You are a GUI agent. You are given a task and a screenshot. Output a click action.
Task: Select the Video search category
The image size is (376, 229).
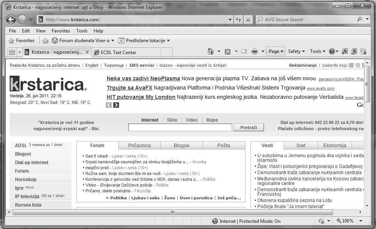pos(192,120)
